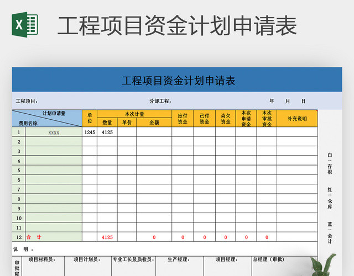This screenshot has height=276, width=354.
Task: Select the 单位 column header
Action: [90, 118]
